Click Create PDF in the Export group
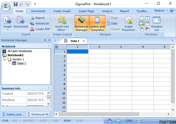 (40, 29)
